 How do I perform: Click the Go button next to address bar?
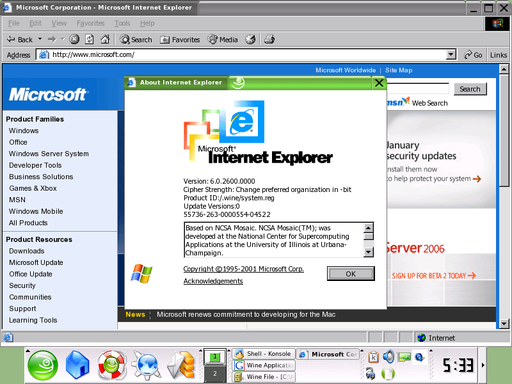[474, 55]
